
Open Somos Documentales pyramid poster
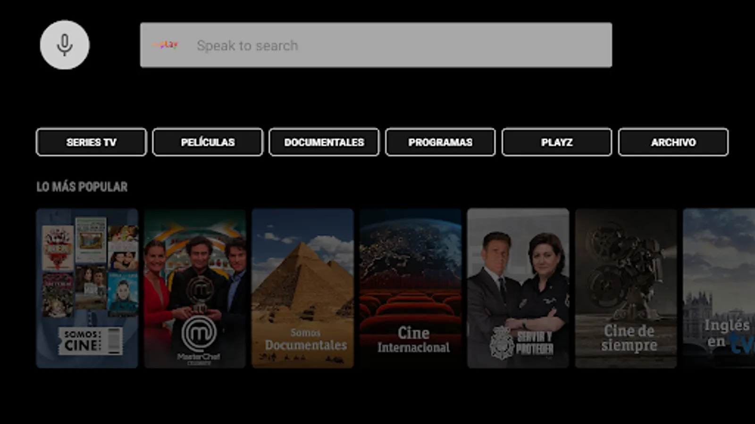[x=302, y=288]
